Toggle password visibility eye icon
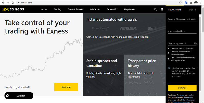Image resolution: width=204 pixels, height=103 pixels. [195, 43]
